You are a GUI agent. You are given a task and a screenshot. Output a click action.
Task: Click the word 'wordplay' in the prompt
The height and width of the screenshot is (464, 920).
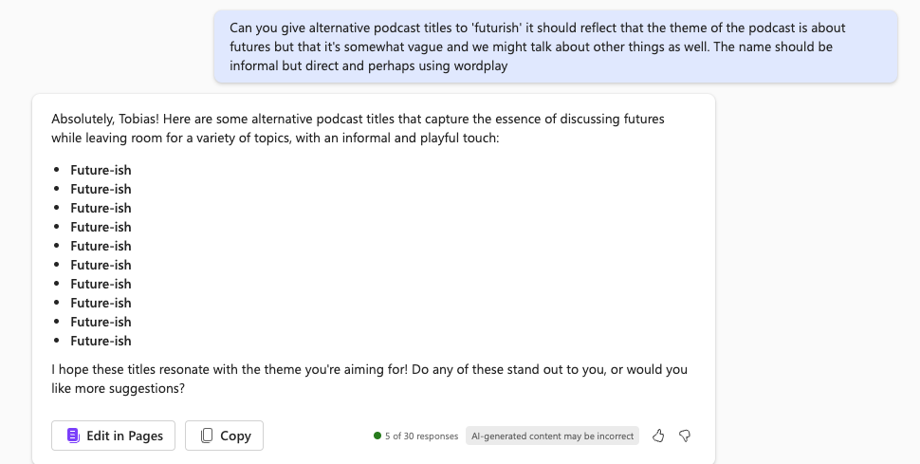pyautogui.click(x=481, y=65)
